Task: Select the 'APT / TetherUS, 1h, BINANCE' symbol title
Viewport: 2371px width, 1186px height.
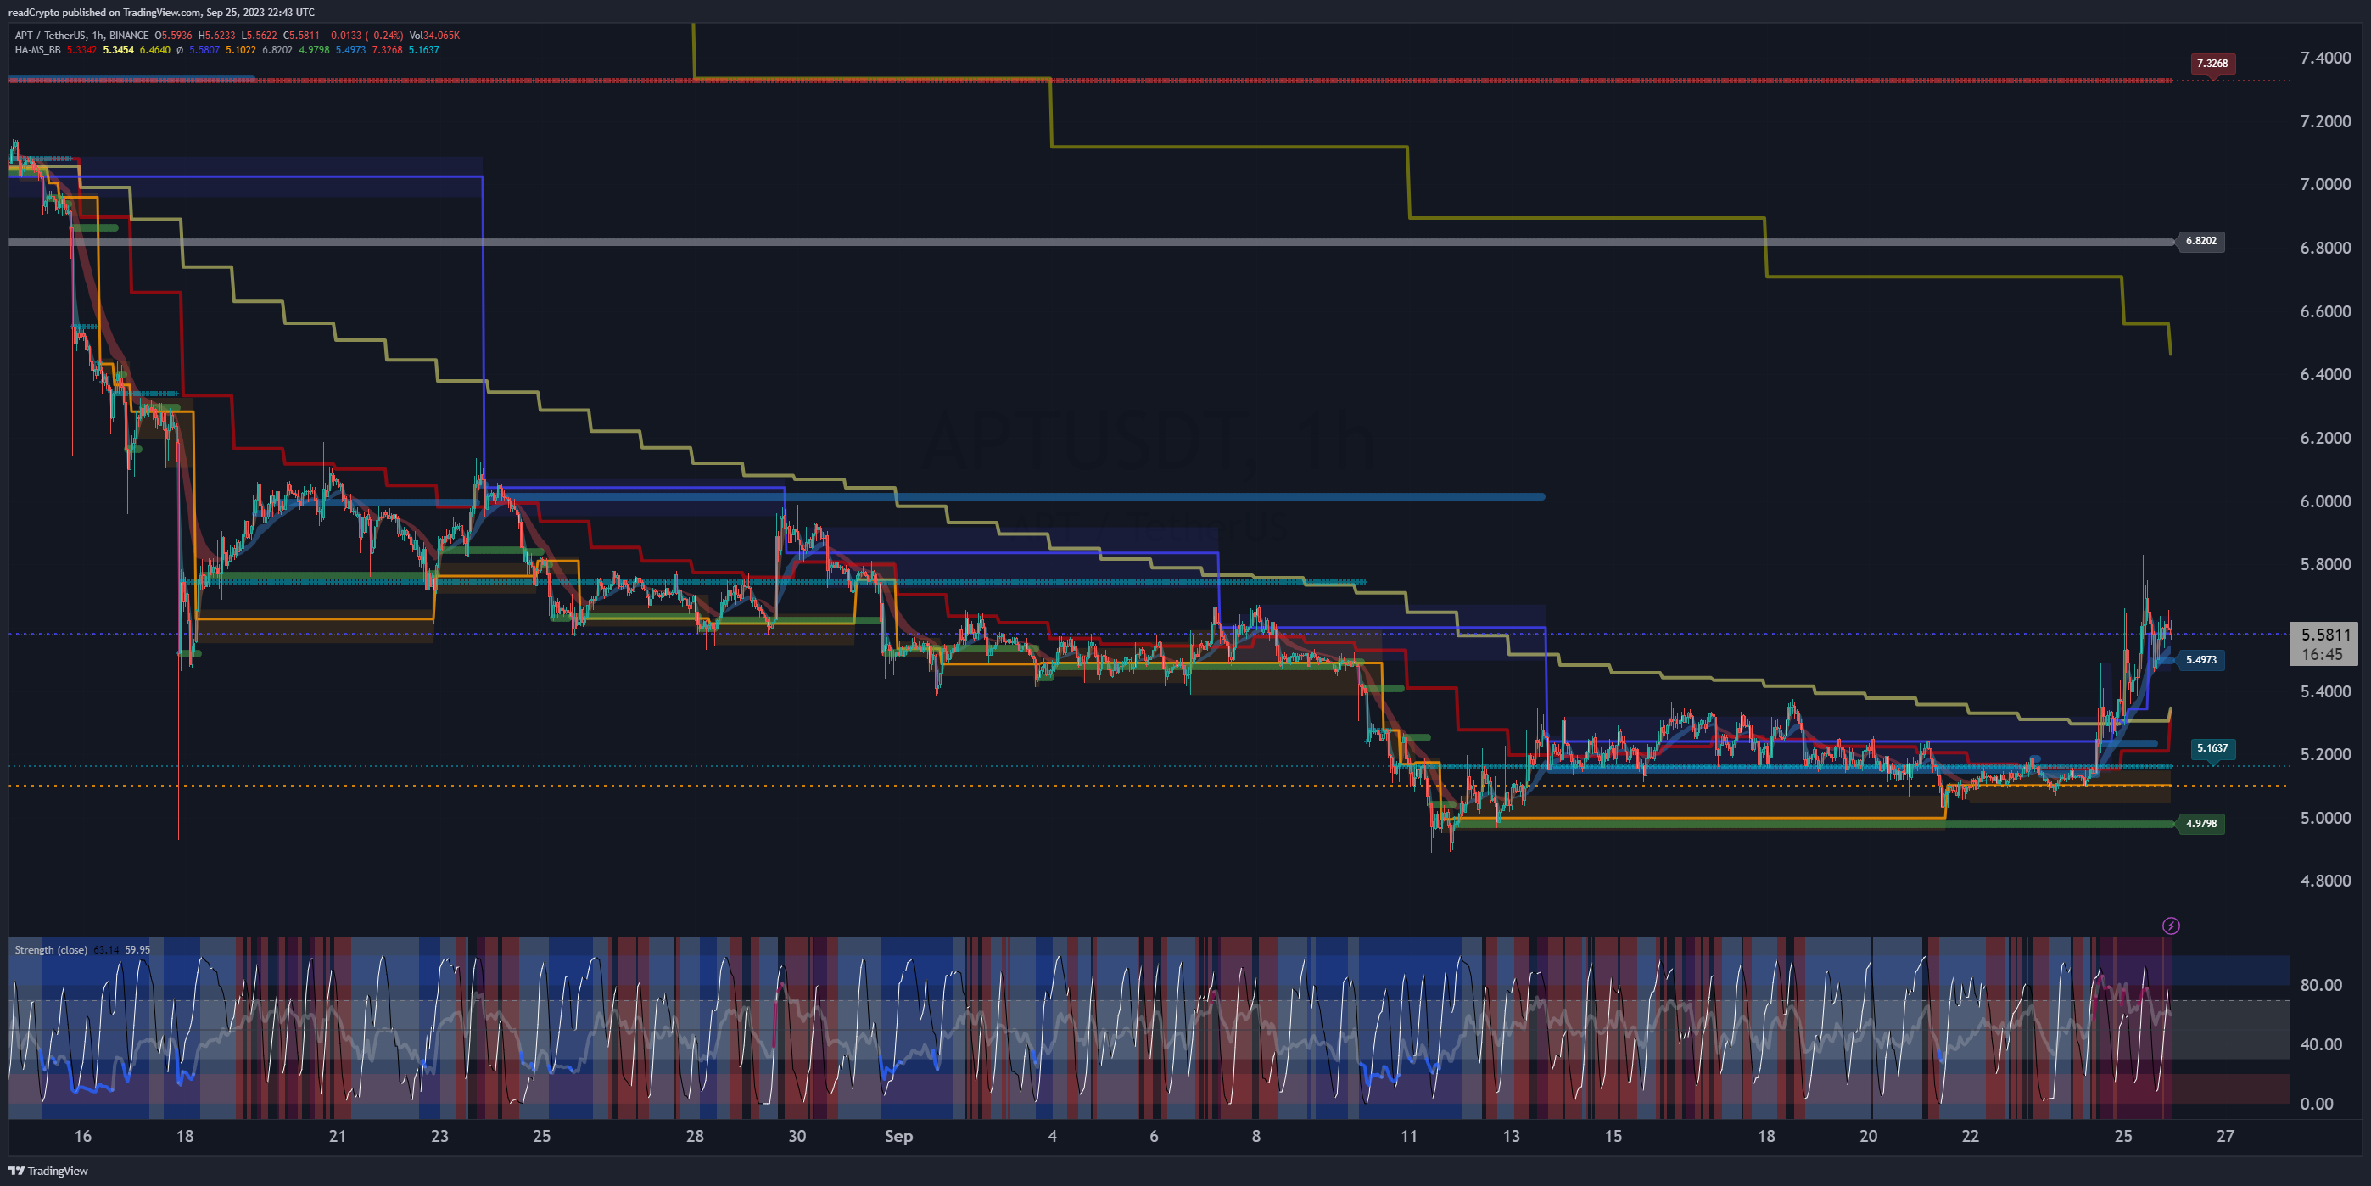Action: (81, 36)
